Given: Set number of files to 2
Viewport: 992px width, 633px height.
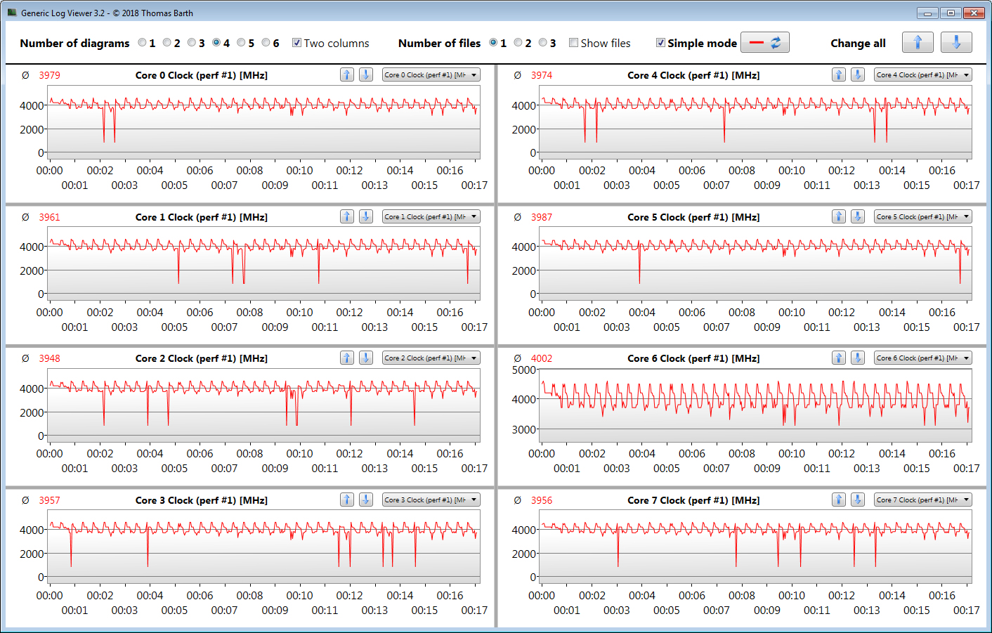Looking at the screenshot, I should click(518, 43).
